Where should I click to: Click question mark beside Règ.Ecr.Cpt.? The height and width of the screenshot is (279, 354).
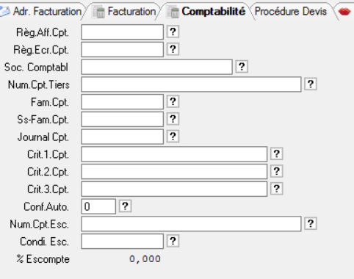tap(173, 49)
